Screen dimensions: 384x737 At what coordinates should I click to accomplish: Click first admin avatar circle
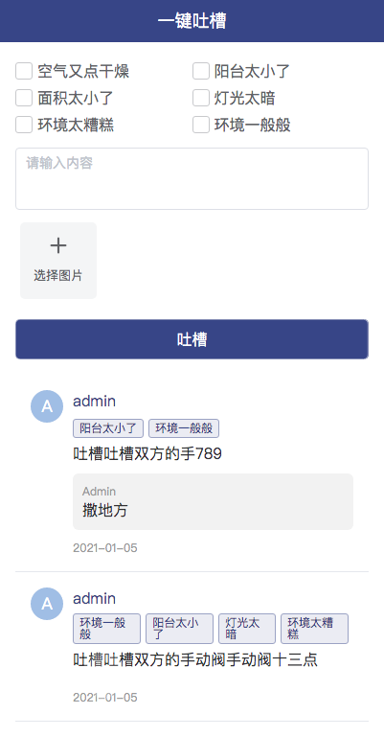click(47, 406)
